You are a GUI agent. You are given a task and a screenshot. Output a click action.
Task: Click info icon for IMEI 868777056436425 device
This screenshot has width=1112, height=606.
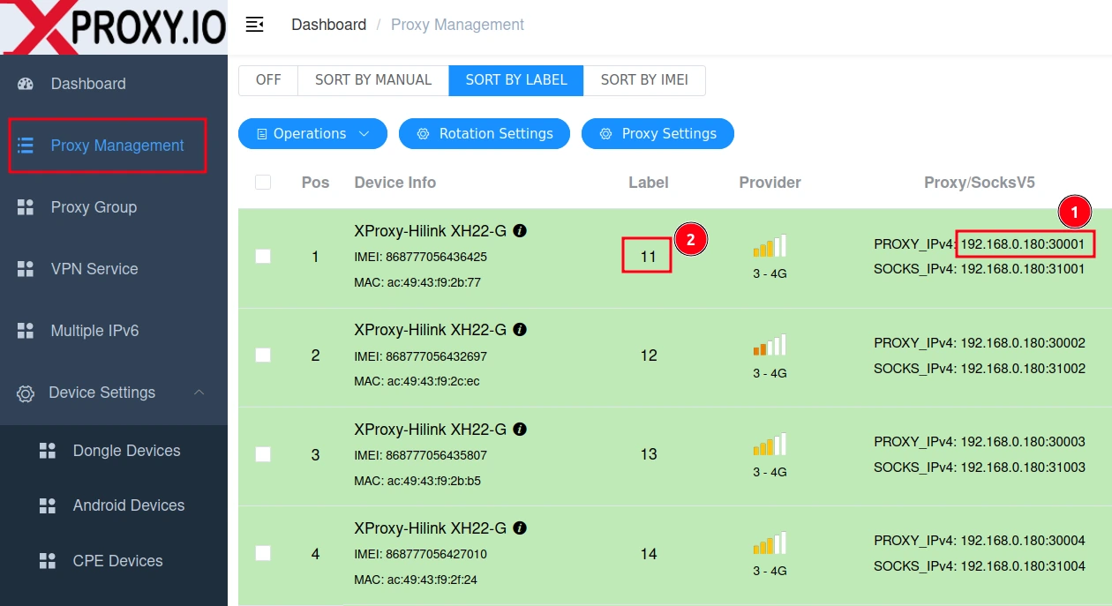520,230
